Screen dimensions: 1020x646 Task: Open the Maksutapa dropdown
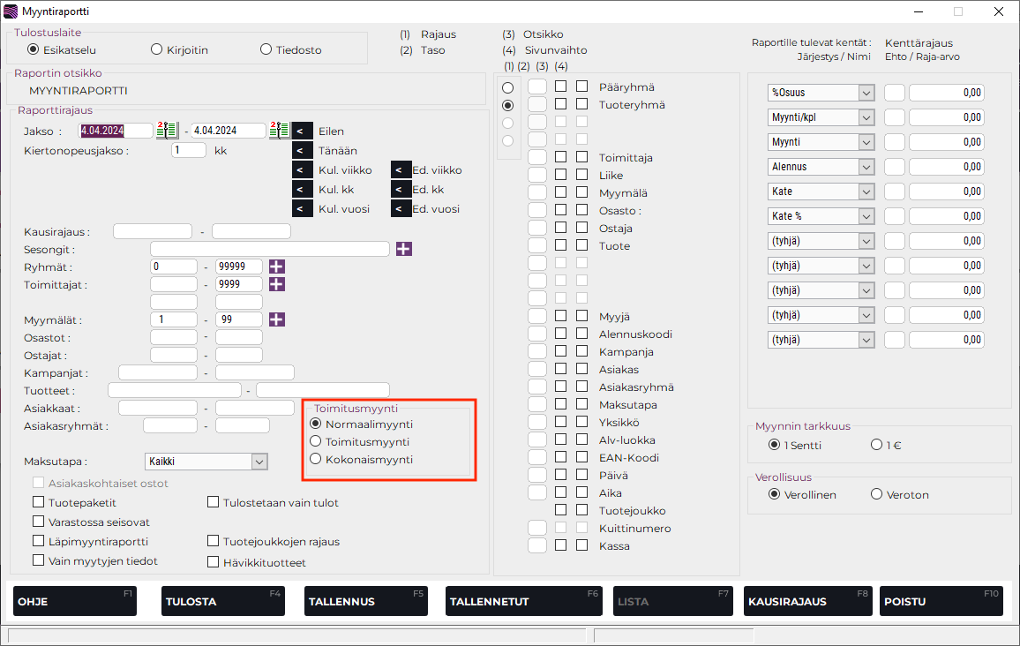click(259, 461)
